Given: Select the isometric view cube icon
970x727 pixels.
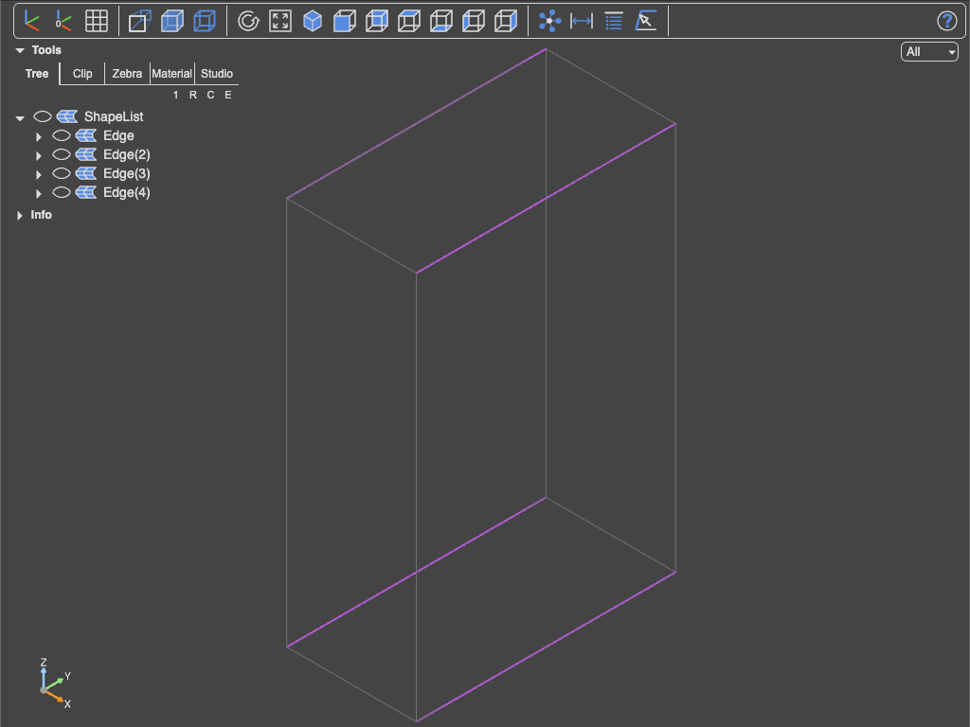Looking at the screenshot, I should tap(313, 21).
